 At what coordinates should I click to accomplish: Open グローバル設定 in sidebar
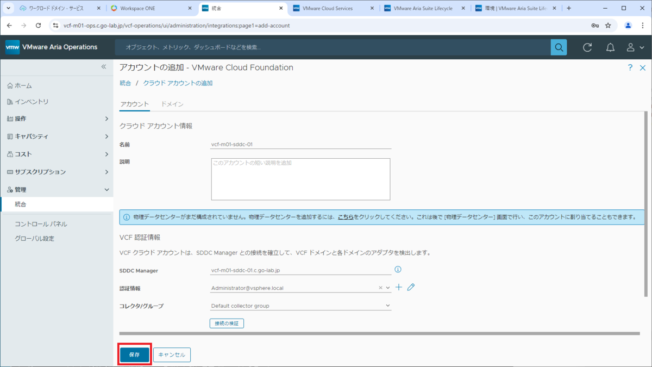[x=35, y=239]
